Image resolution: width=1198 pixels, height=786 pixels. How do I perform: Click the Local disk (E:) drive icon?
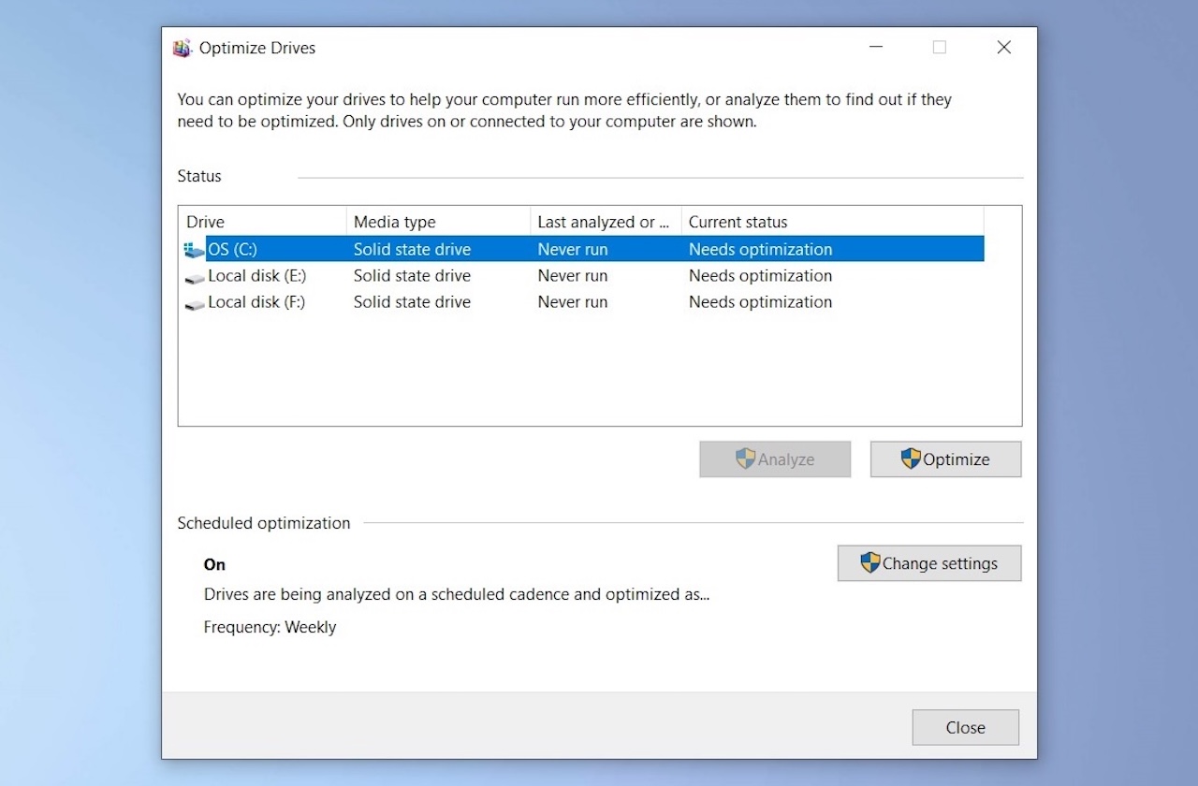(x=194, y=277)
